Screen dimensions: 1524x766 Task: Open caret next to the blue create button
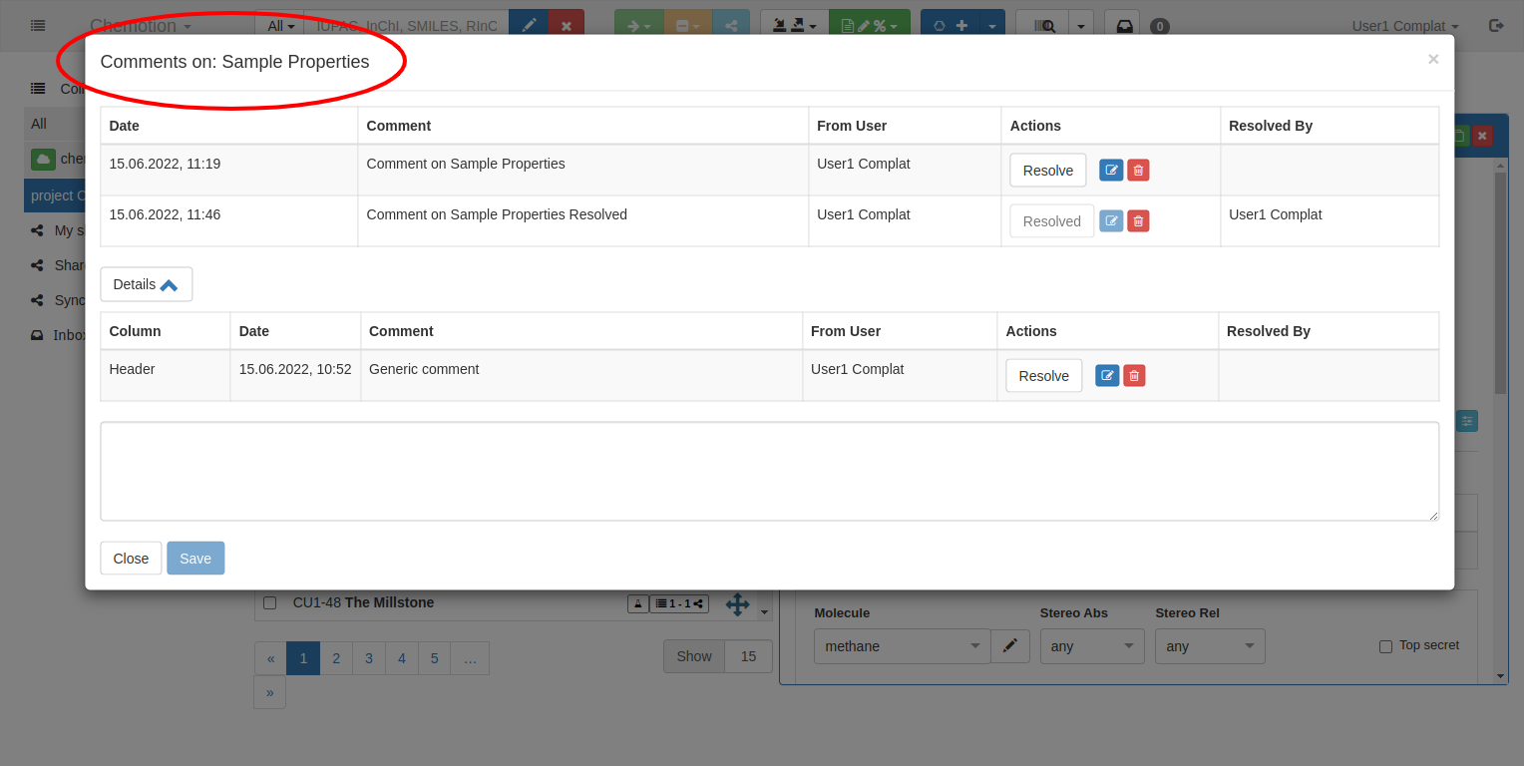992,26
